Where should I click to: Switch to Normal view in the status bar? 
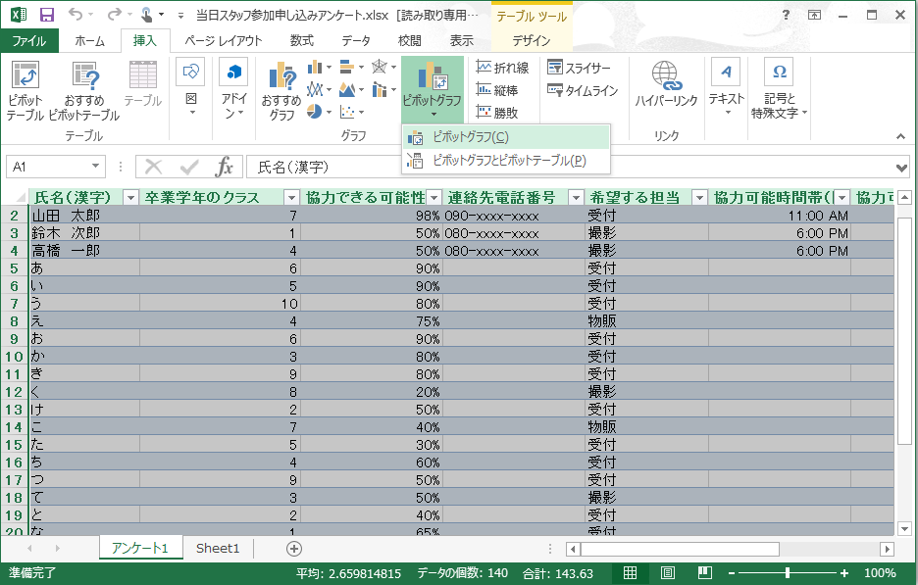click(x=630, y=572)
